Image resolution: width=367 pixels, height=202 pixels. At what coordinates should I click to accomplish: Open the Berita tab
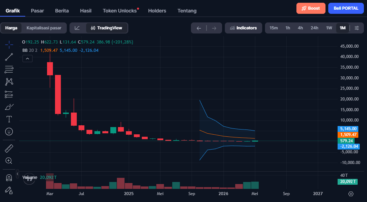coord(62,11)
